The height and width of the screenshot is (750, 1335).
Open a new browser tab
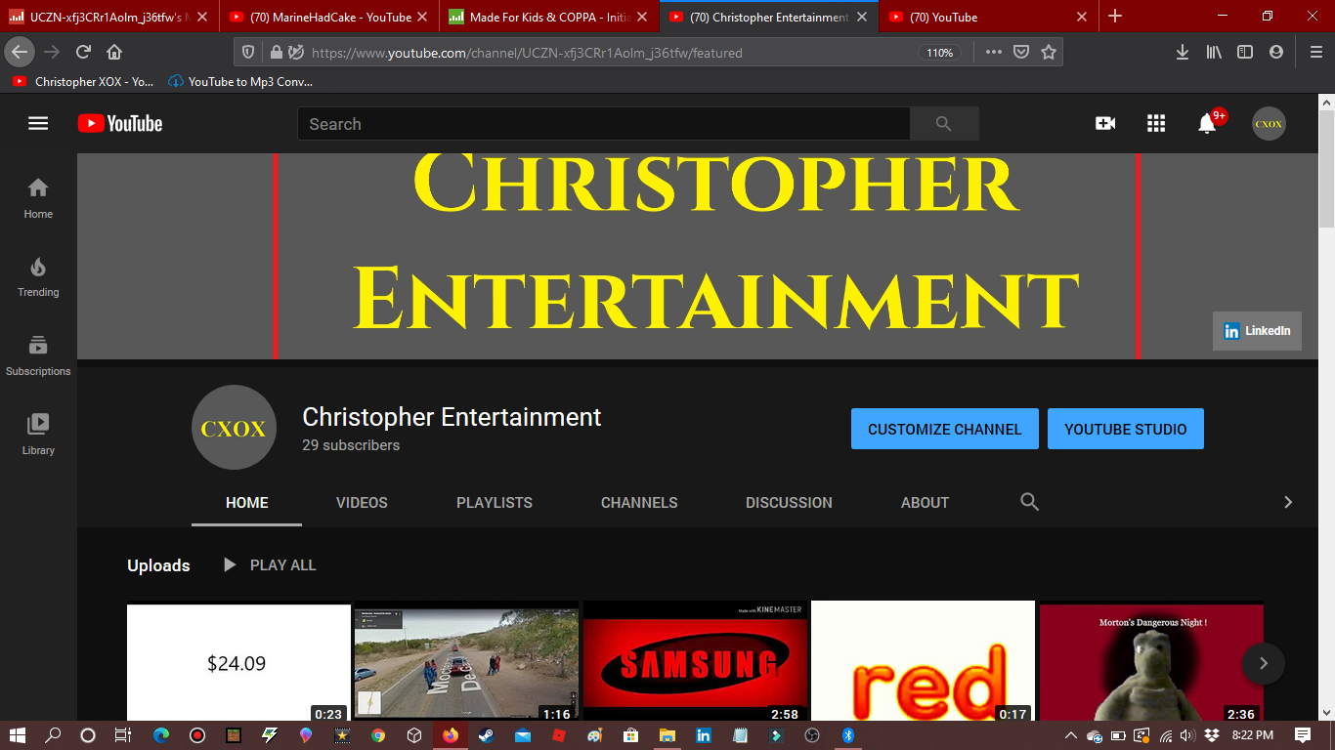click(x=1115, y=17)
